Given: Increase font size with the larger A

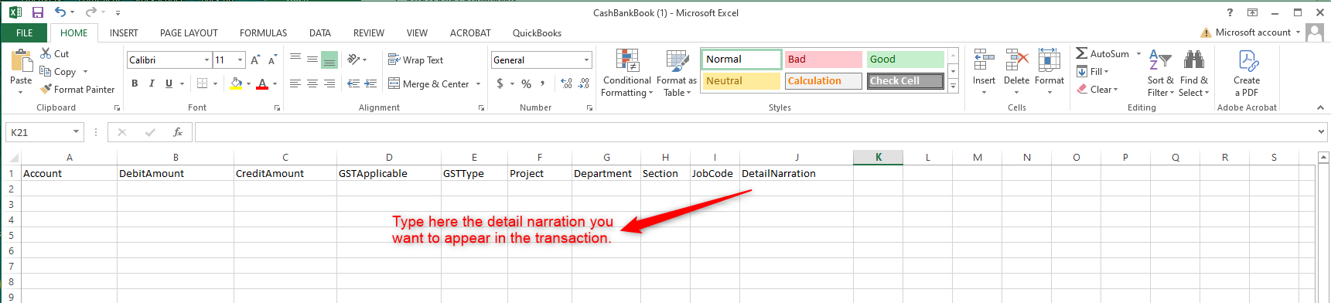Looking at the screenshot, I should pyautogui.click(x=255, y=60).
